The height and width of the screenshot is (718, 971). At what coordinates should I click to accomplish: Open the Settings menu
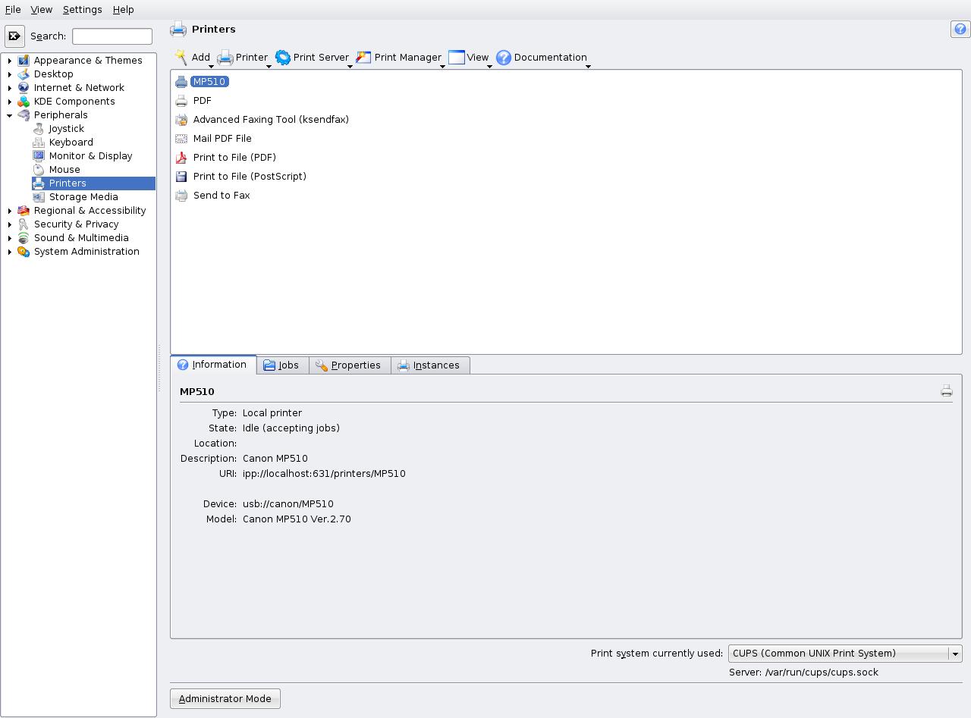[82, 9]
